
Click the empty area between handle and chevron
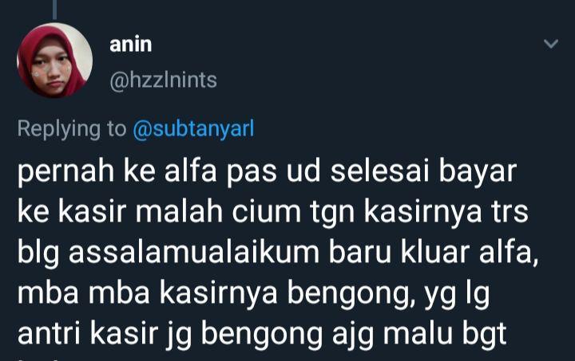tap(379, 80)
